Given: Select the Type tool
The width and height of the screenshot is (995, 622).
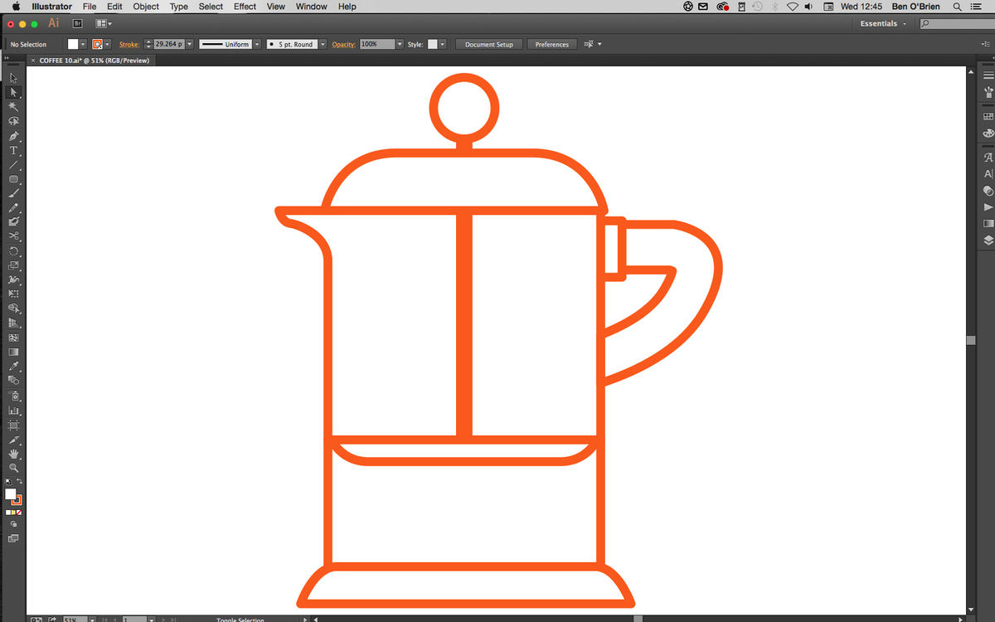Looking at the screenshot, I should (x=12, y=150).
